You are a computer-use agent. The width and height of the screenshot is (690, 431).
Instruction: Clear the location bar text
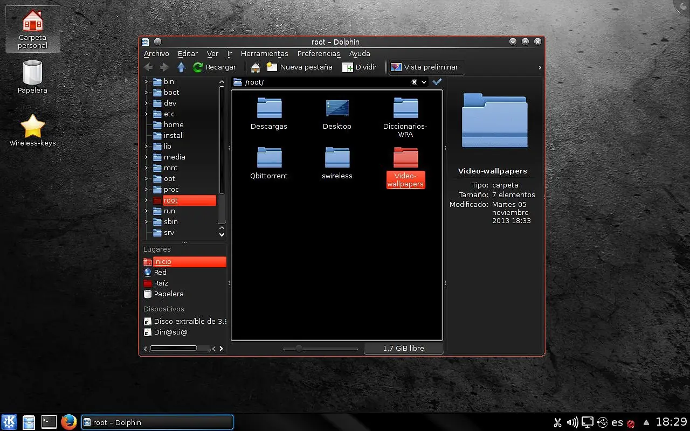[414, 82]
